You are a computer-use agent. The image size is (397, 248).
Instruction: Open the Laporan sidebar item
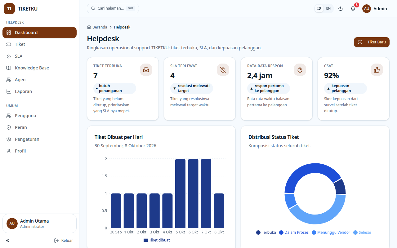coord(39,91)
